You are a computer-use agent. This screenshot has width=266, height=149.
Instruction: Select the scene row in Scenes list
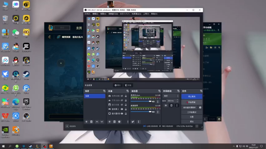95,96
